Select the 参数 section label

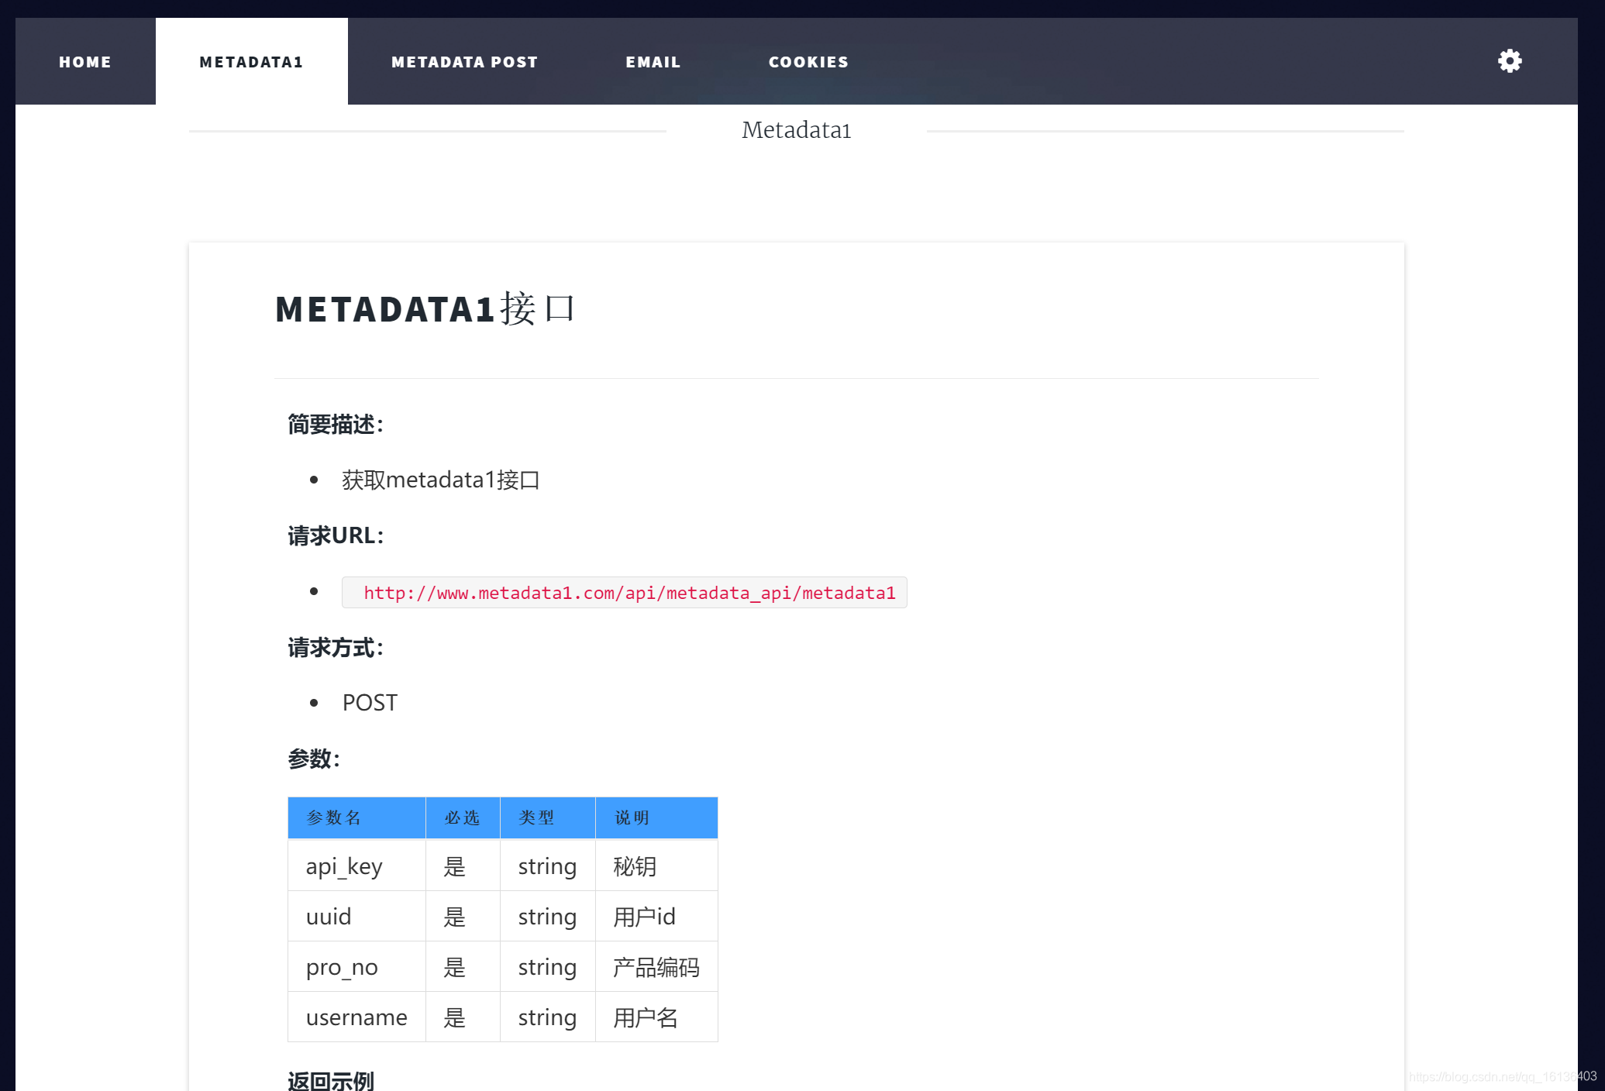[314, 759]
